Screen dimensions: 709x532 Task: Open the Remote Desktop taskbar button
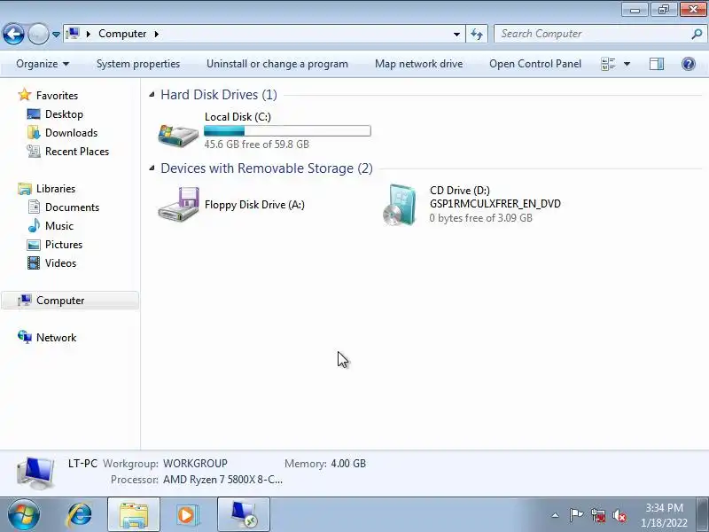(x=244, y=515)
